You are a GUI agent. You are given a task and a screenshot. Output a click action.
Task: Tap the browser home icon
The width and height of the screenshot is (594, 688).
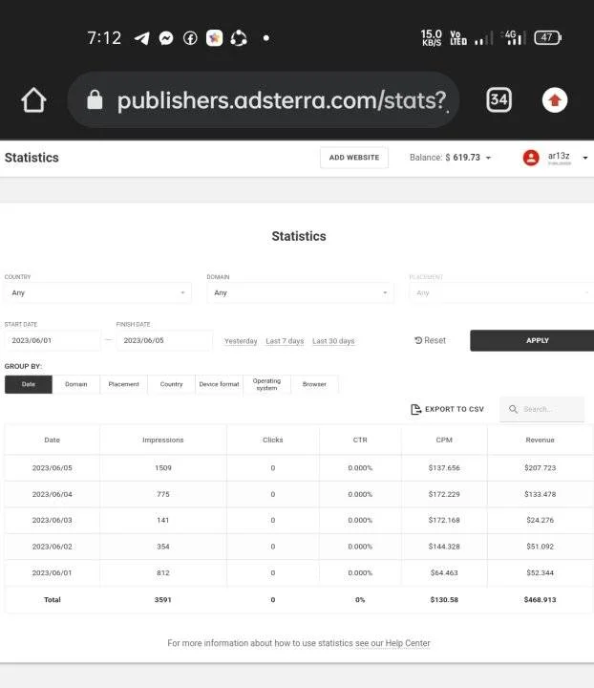(33, 100)
